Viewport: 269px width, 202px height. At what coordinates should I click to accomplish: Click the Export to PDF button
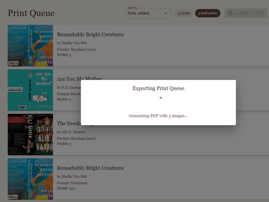pos(246,13)
